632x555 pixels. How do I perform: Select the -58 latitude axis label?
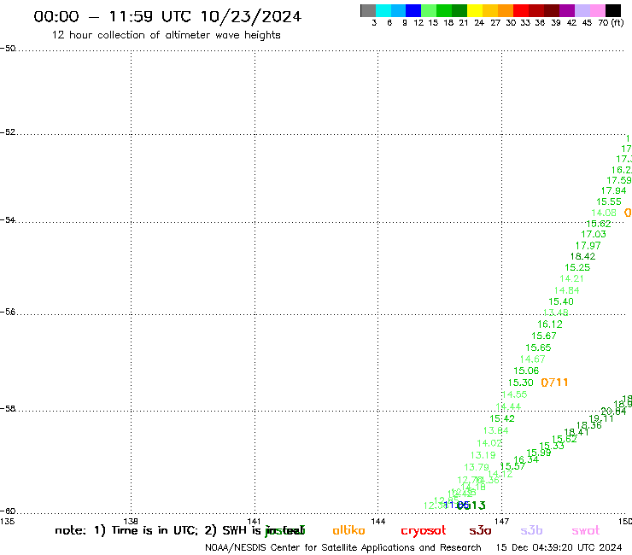(8, 409)
